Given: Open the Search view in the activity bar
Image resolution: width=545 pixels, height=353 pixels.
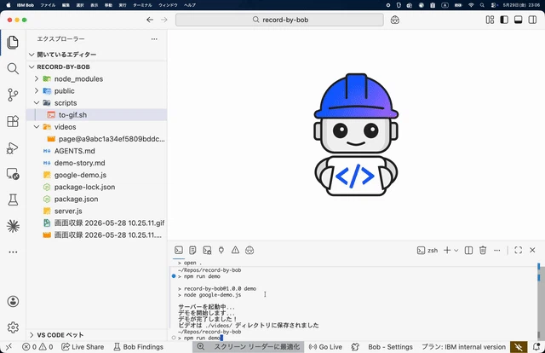Looking at the screenshot, I should pos(13,68).
